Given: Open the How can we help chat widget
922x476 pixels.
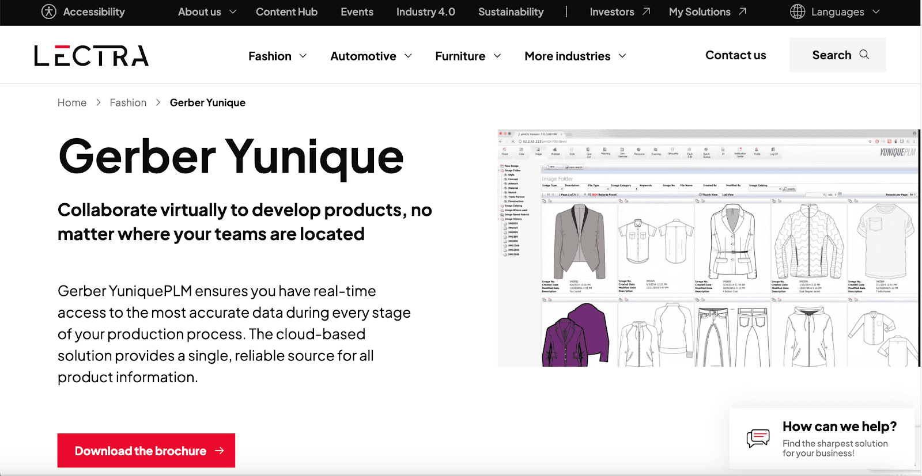Looking at the screenshot, I should click(x=822, y=439).
